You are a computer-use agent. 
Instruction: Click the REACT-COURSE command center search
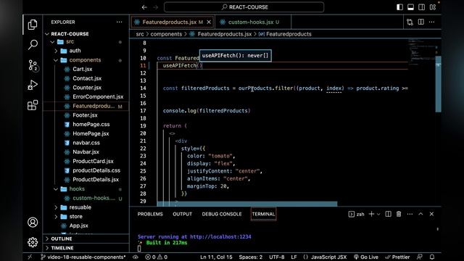click(244, 7)
